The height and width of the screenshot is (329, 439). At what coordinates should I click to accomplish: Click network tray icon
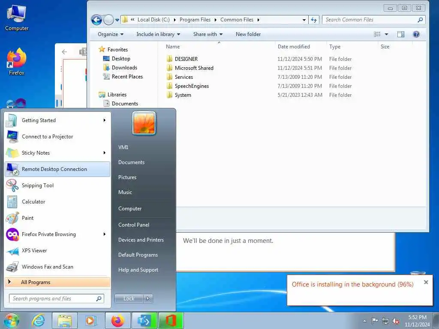coord(385,321)
